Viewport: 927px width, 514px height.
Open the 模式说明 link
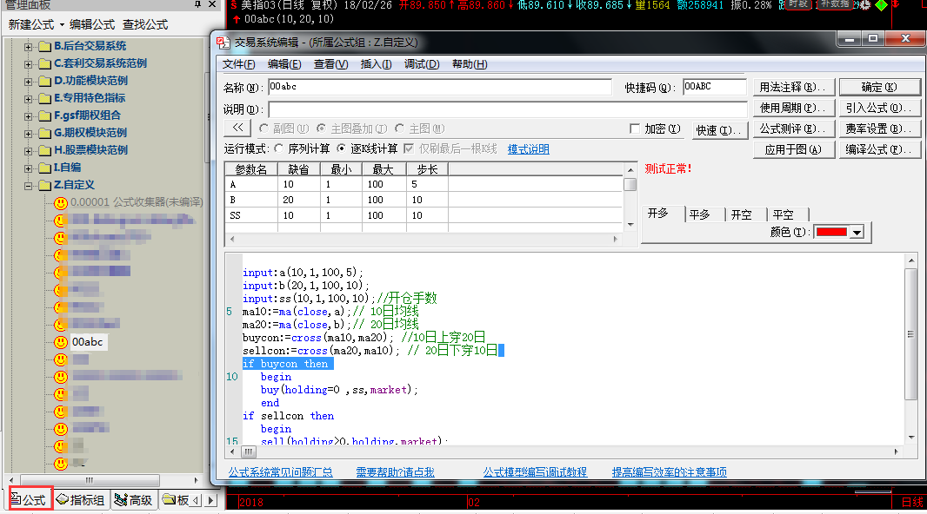click(528, 149)
